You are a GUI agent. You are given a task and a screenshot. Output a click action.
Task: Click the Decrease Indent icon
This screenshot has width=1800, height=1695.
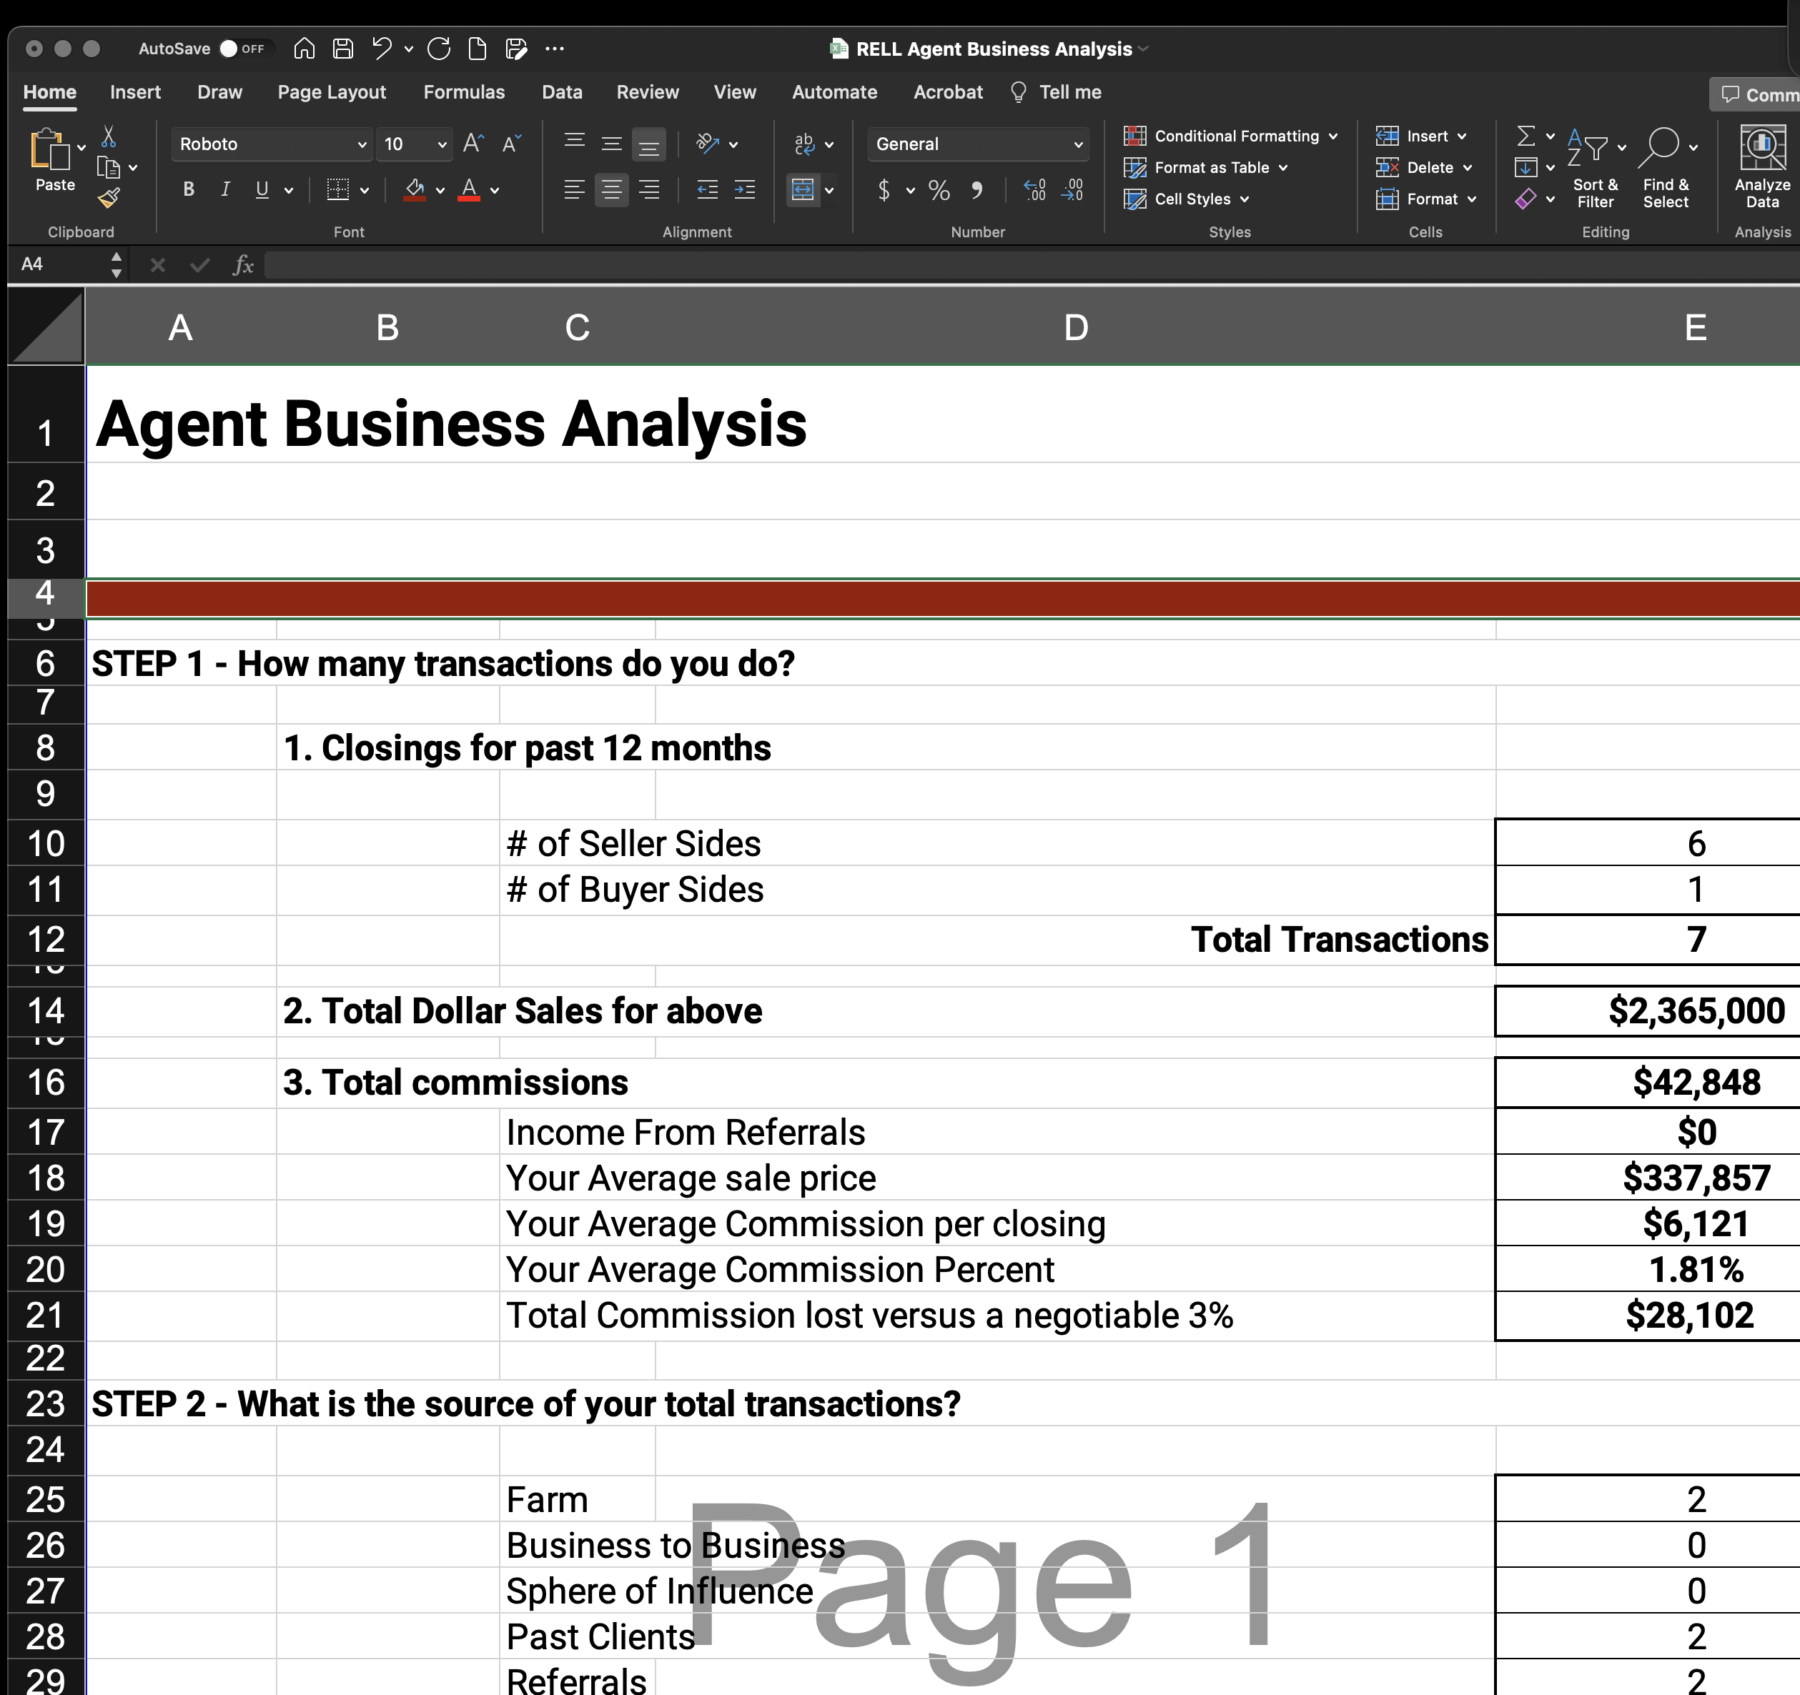(707, 189)
